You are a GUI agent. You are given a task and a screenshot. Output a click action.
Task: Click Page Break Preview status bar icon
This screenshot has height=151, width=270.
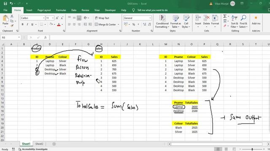pyautogui.click(x=234, y=149)
